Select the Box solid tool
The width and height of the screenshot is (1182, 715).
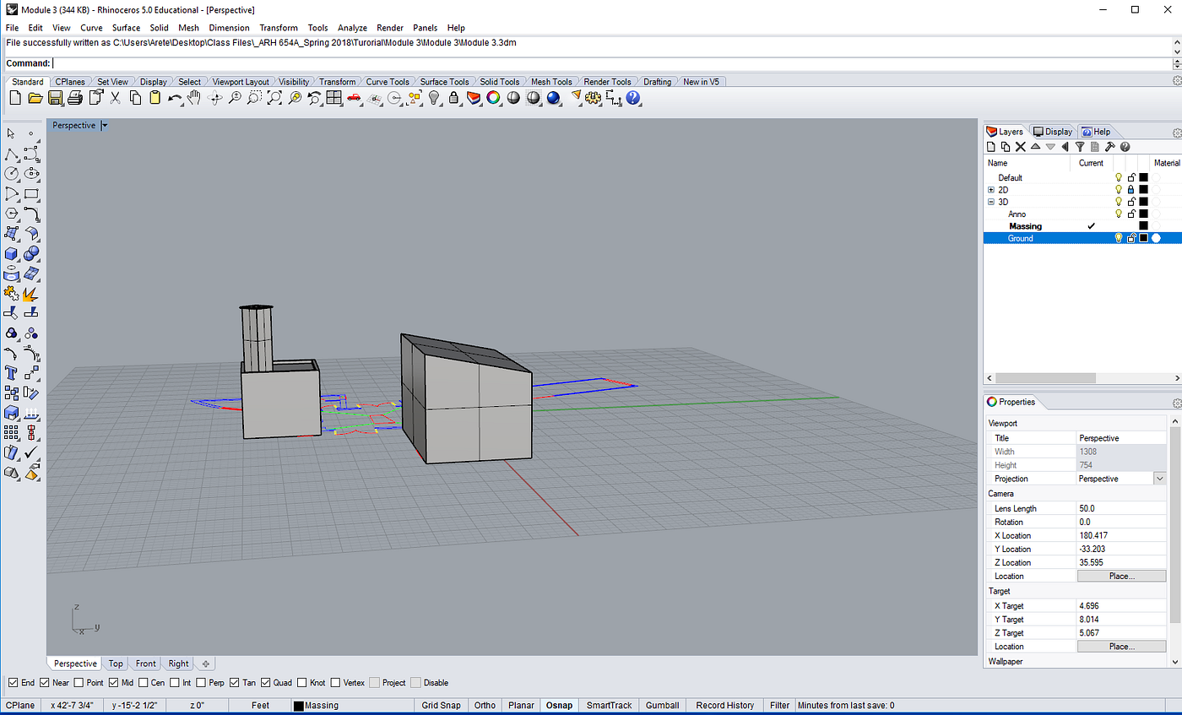12,253
